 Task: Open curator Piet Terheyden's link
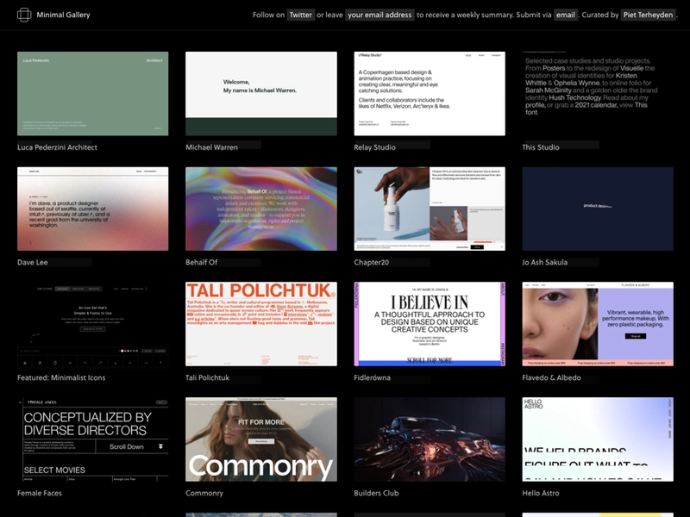649,15
